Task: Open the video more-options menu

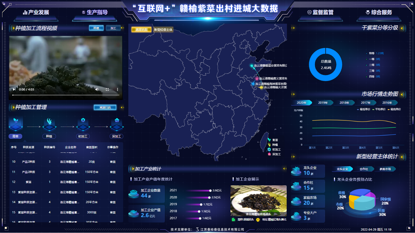Action: pyautogui.click(x=117, y=89)
